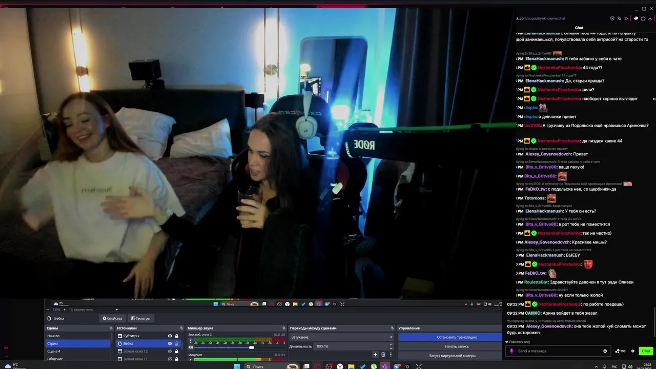This screenshot has height=369, width=656.
Task: Open the chat emote picker
Action: (x=605, y=351)
